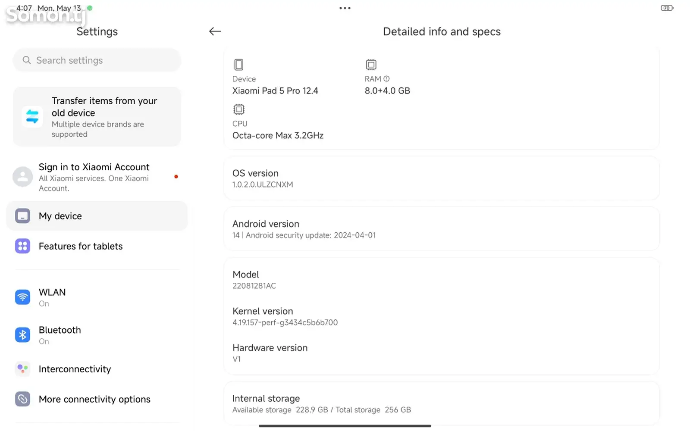Click device name Xiaomi Pad 5 Pro 12.4

tap(275, 91)
